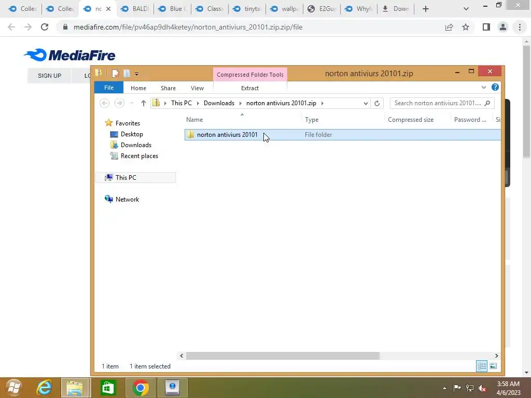Expand the chevron after This PC breadcrumb
The height and width of the screenshot is (398, 531).
click(x=198, y=103)
